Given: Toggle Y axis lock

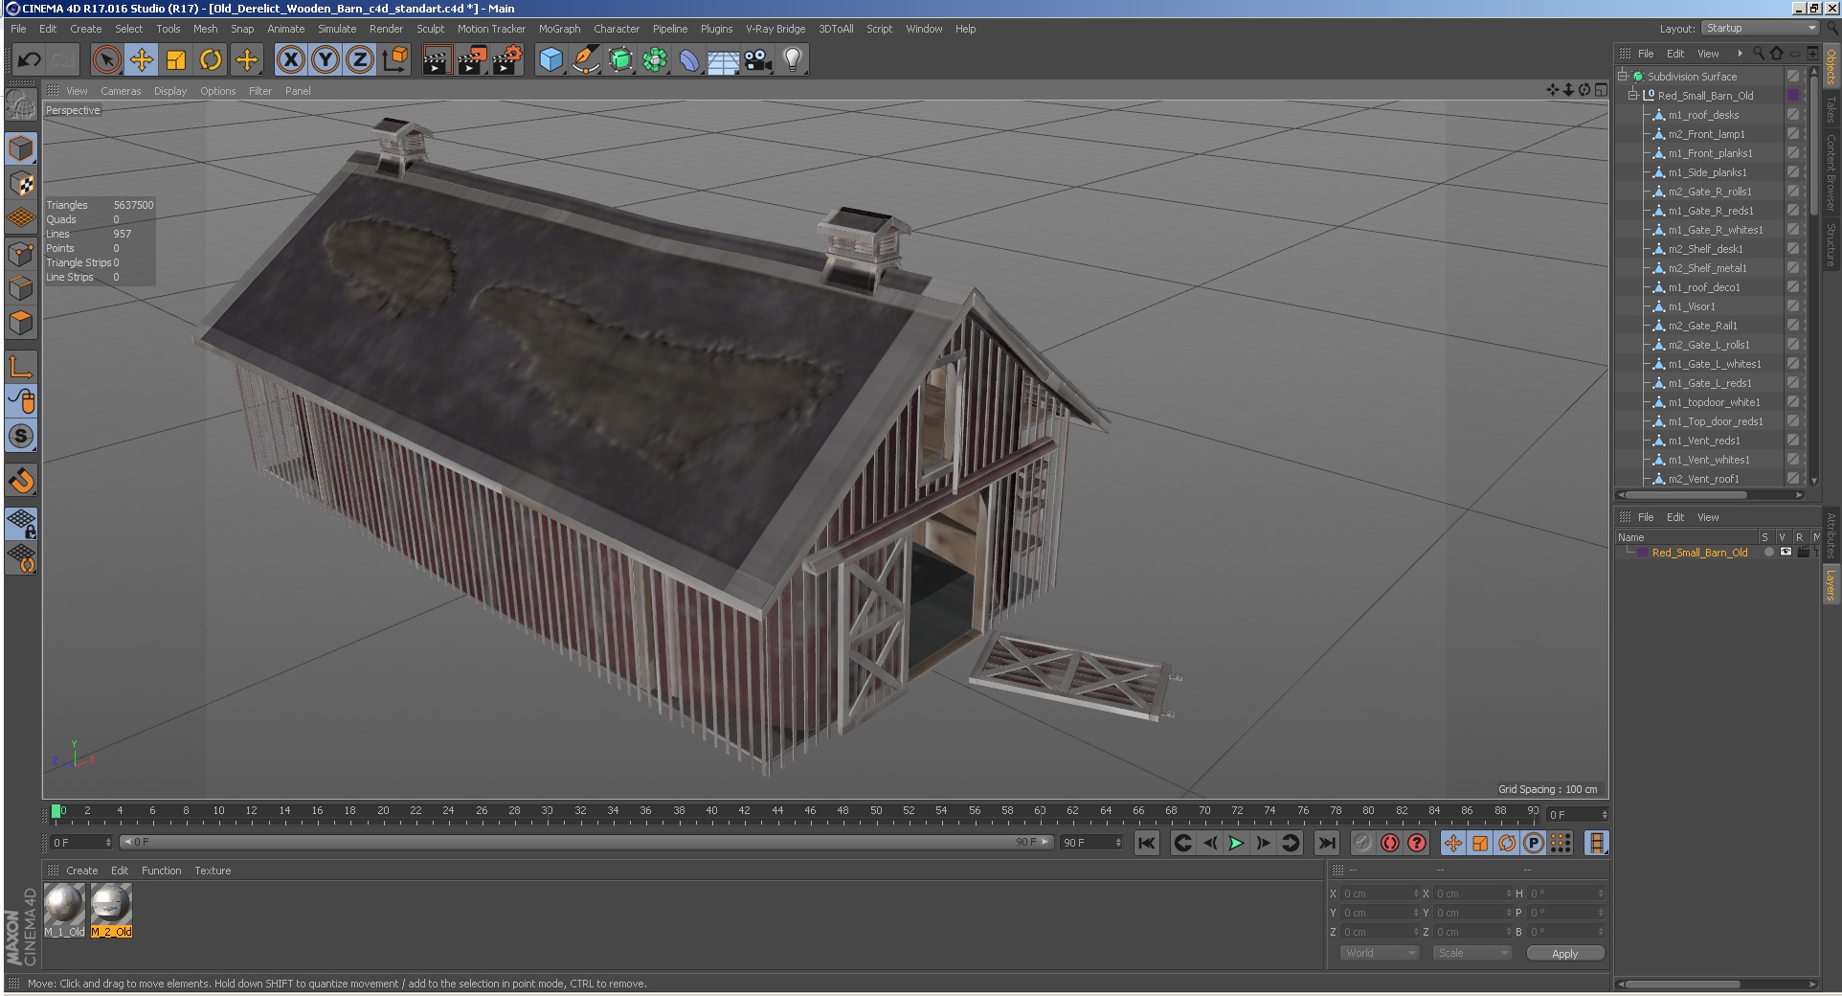Looking at the screenshot, I should click(x=326, y=60).
